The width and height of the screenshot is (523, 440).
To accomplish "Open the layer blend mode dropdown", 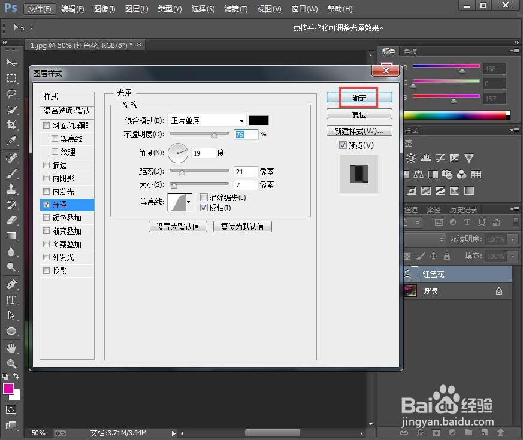I will [424, 239].
